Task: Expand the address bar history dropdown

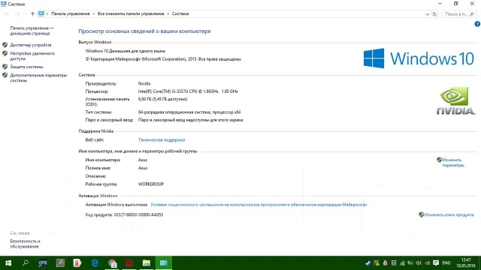Action: coord(428,14)
